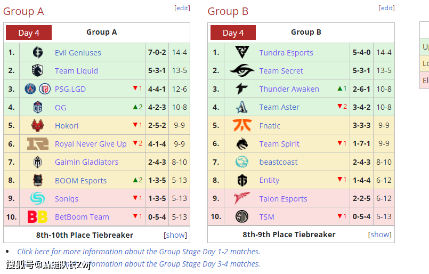The height and width of the screenshot is (274, 429).
Task: Open the Thunder Awaken team link
Action: [289, 89]
